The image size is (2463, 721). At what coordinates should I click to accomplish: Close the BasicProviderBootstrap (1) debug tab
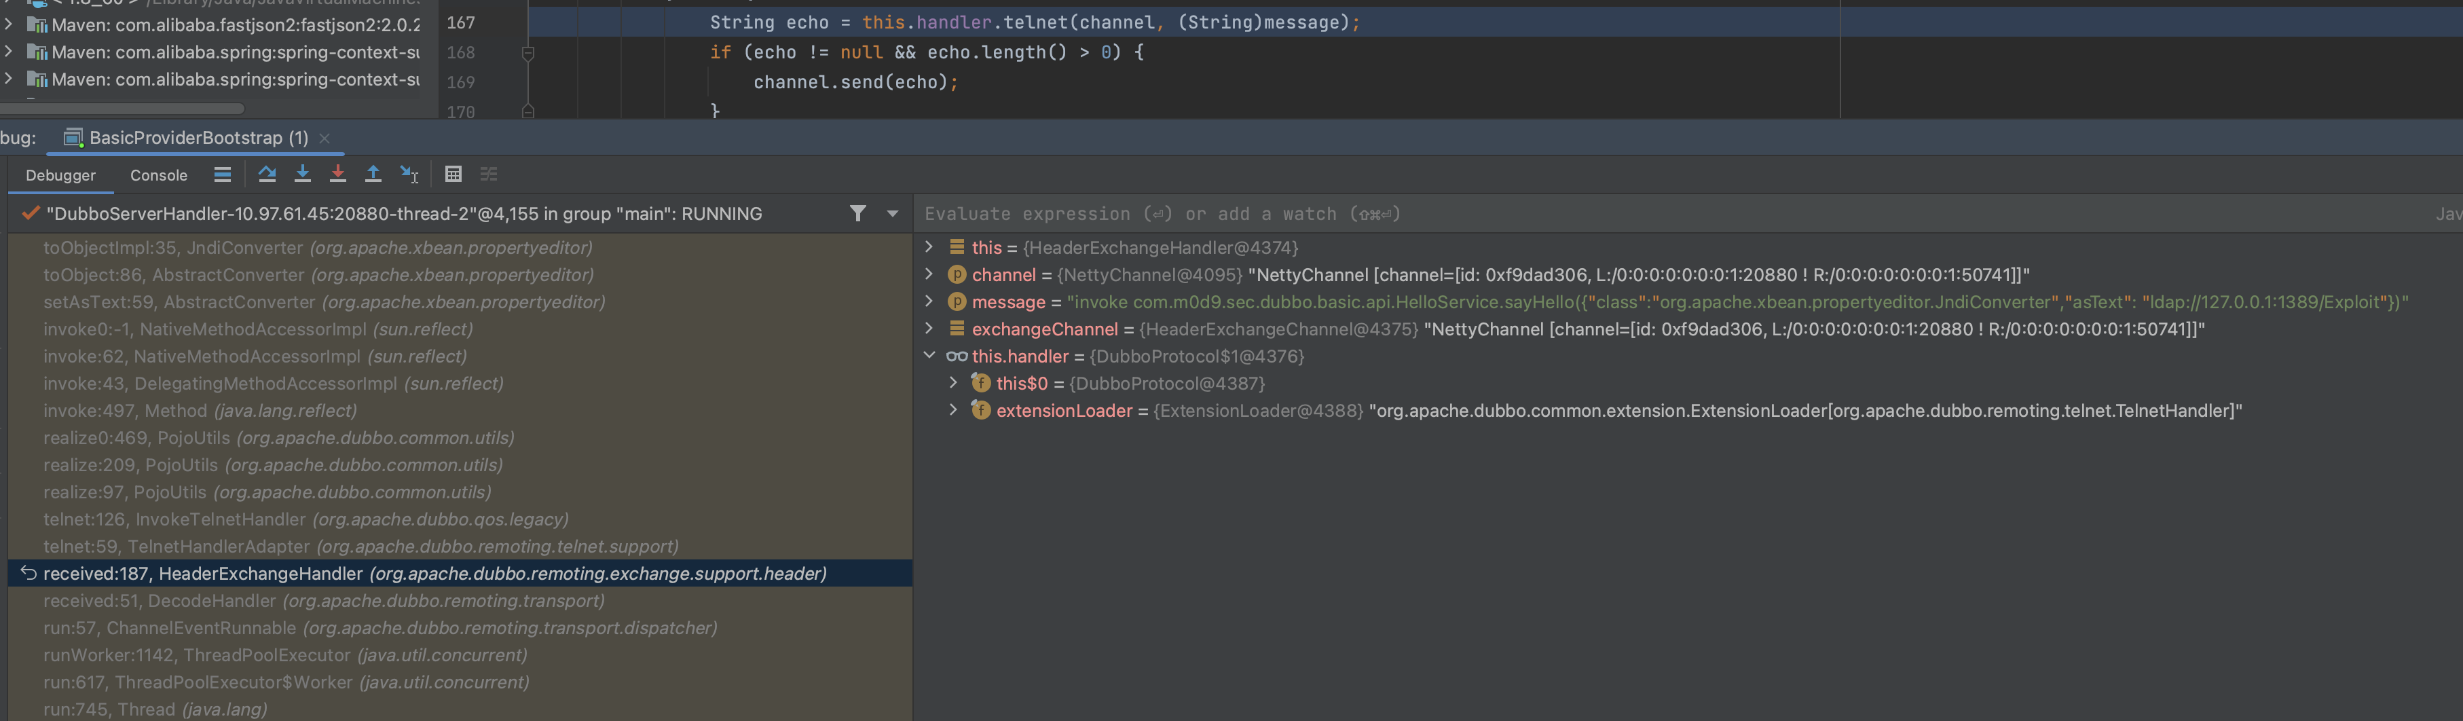pyautogui.click(x=324, y=138)
